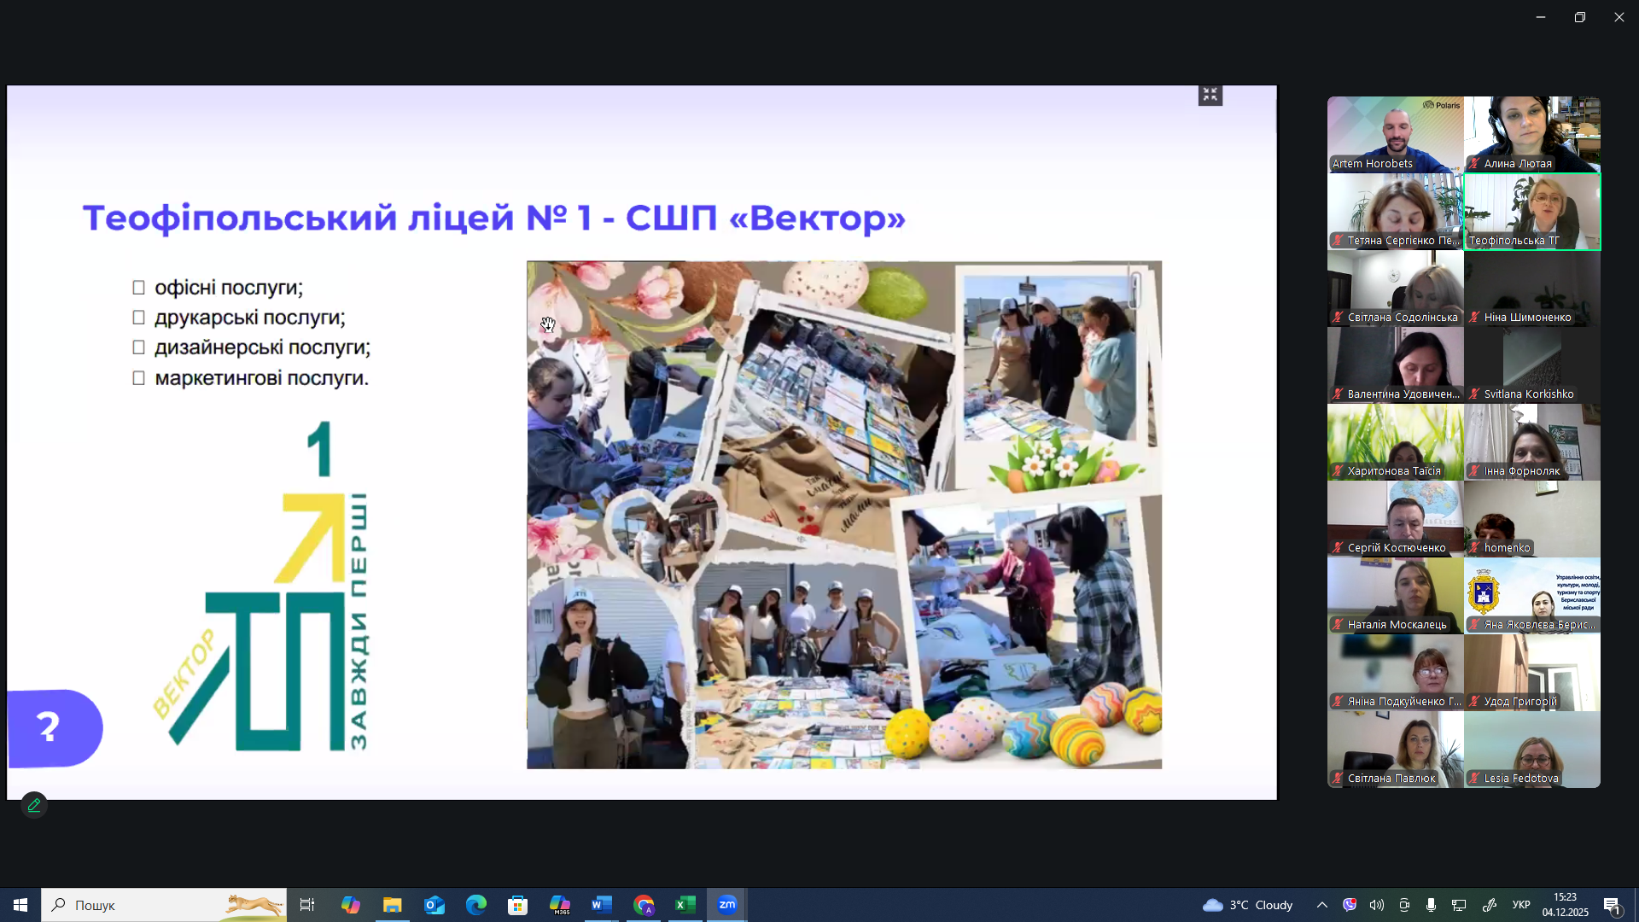
Task: Open Task View from the taskbar
Action: [307, 905]
